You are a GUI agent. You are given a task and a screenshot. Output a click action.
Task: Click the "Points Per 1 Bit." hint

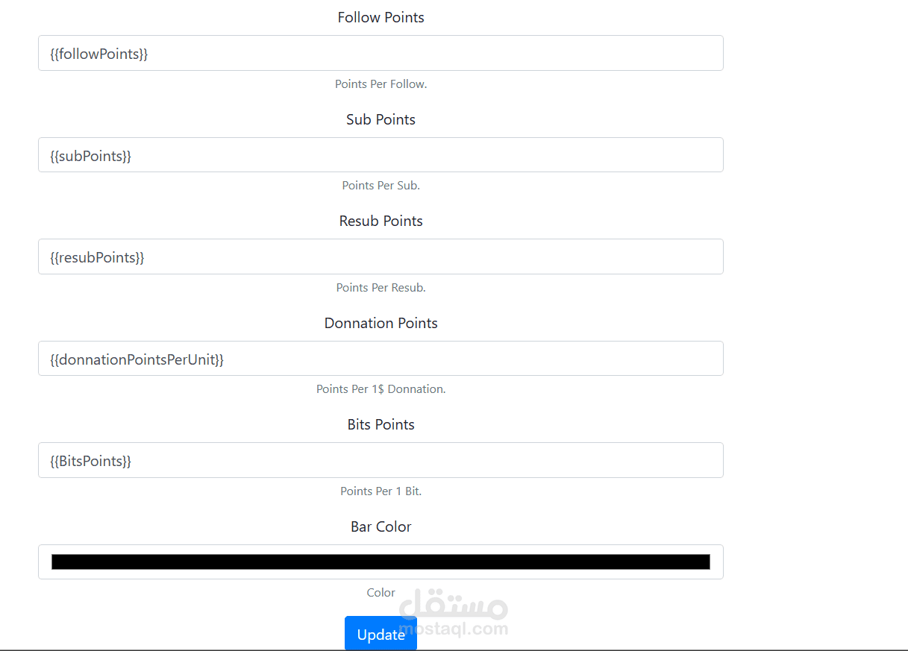pyautogui.click(x=381, y=491)
